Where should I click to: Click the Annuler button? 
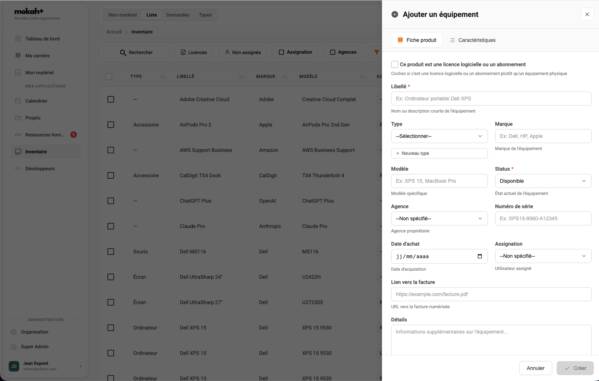click(535, 368)
